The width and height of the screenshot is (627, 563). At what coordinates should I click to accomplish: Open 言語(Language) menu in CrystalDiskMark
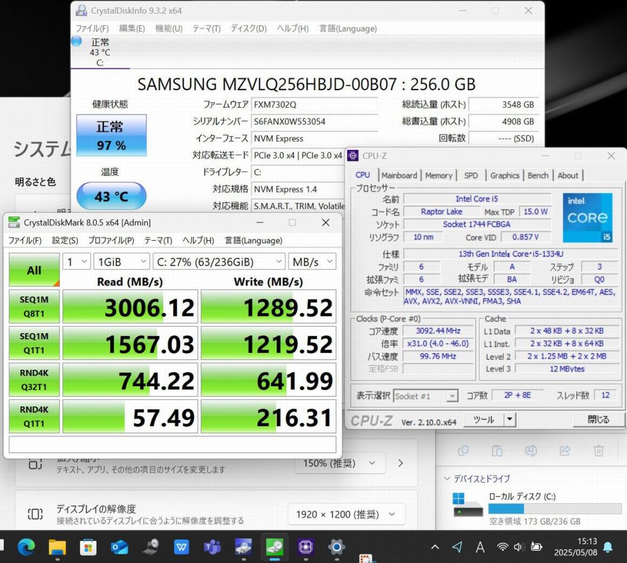[253, 240]
